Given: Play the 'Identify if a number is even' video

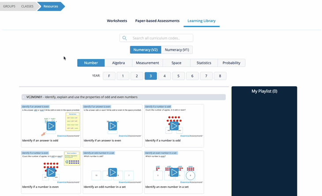Looking at the screenshot, I should pyautogui.click(x=51, y=172).
